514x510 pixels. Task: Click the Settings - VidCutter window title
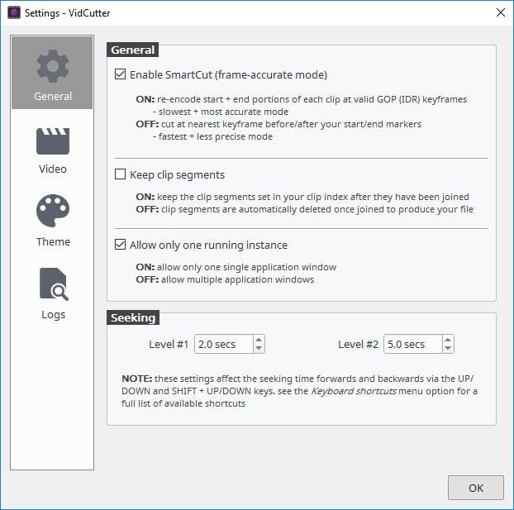pos(68,13)
